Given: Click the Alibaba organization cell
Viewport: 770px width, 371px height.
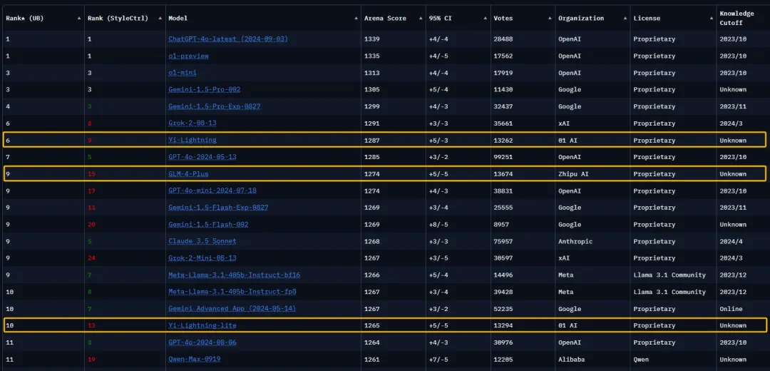Looking at the screenshot, I should (572, 359).
